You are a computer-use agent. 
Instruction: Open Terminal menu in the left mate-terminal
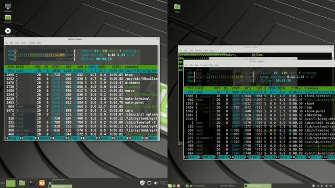tap(32, 43)
